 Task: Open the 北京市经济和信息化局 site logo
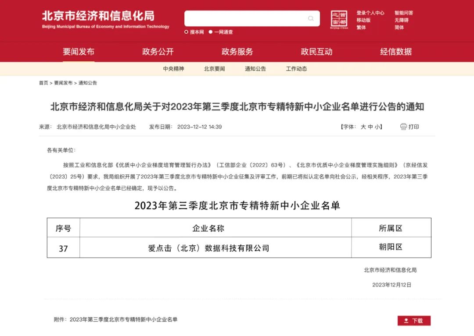point(105,20)
